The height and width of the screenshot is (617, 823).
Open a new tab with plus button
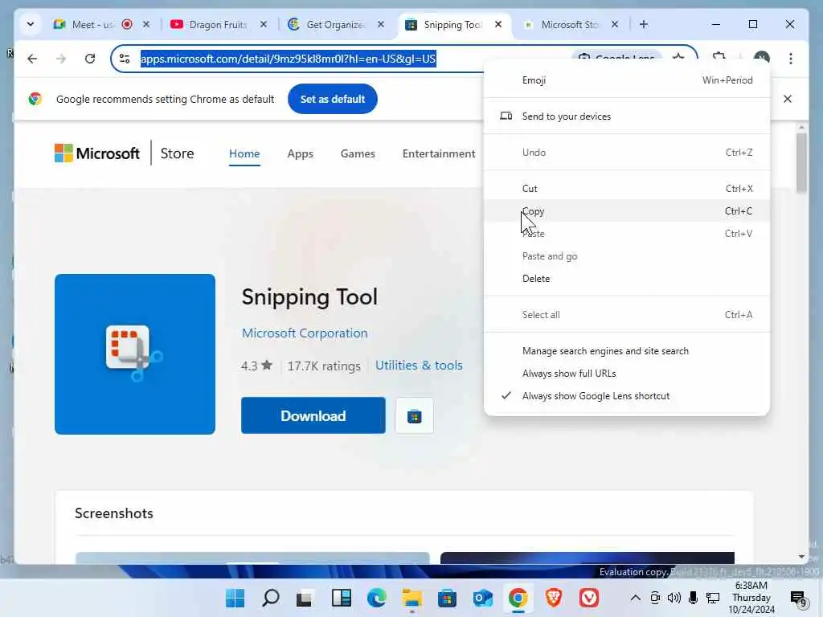[x=644, y=24]
